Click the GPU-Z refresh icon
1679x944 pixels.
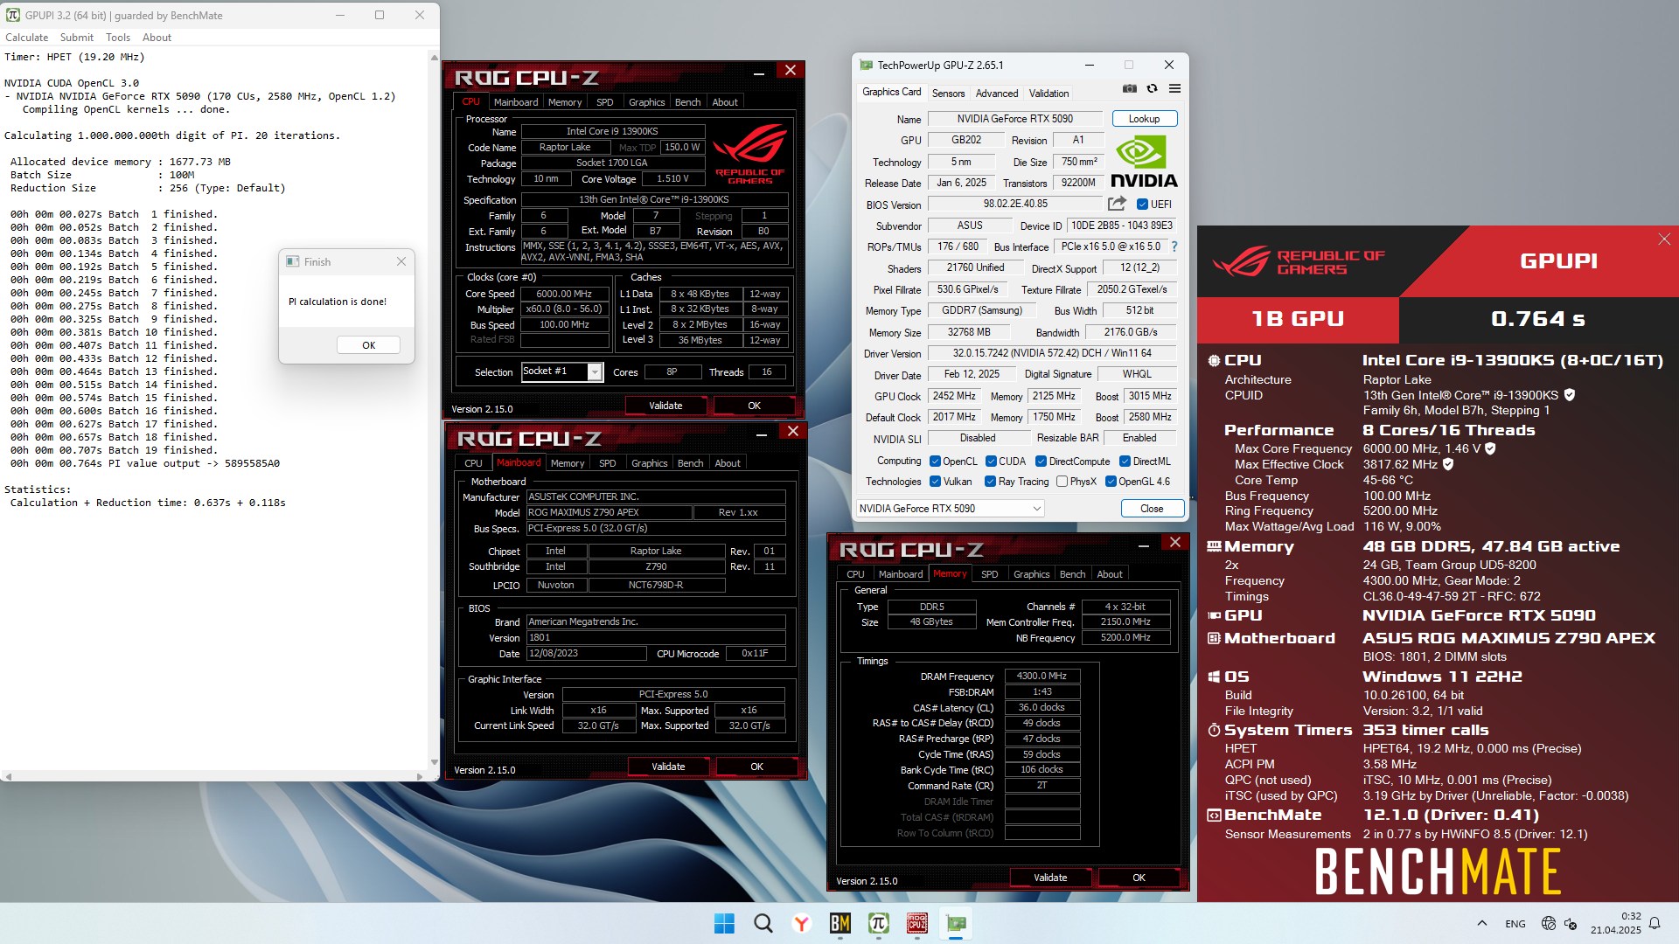coord(1152,89)
